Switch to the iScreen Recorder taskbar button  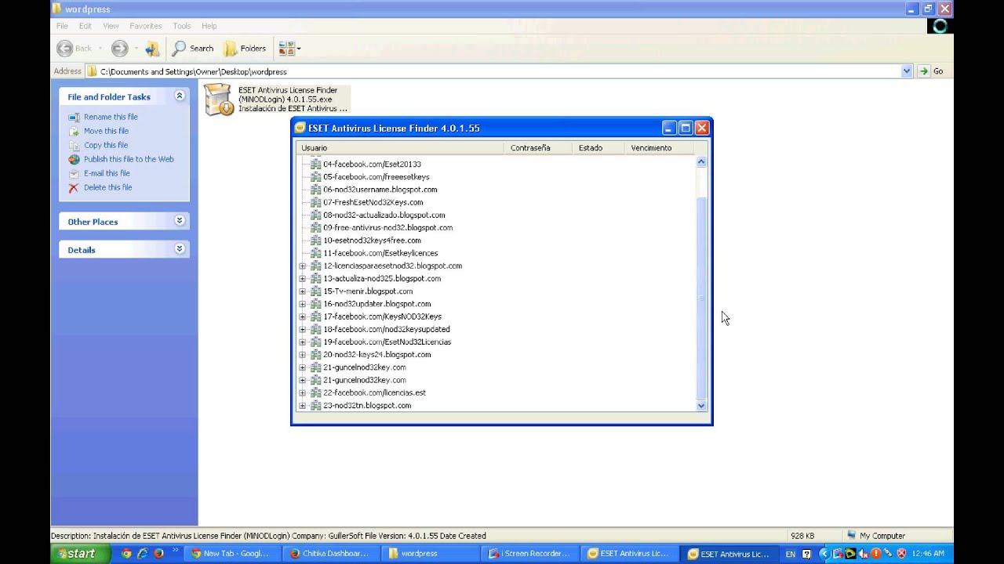(528, 553)
